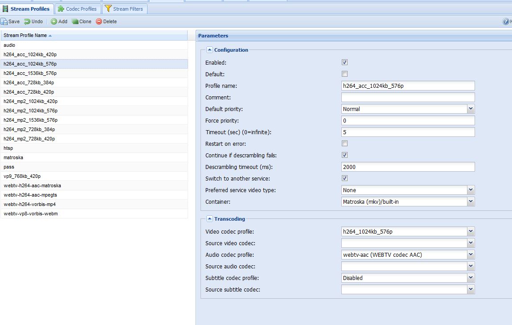Collapse the Configuration section
The image size is (512, 325).
209,50
